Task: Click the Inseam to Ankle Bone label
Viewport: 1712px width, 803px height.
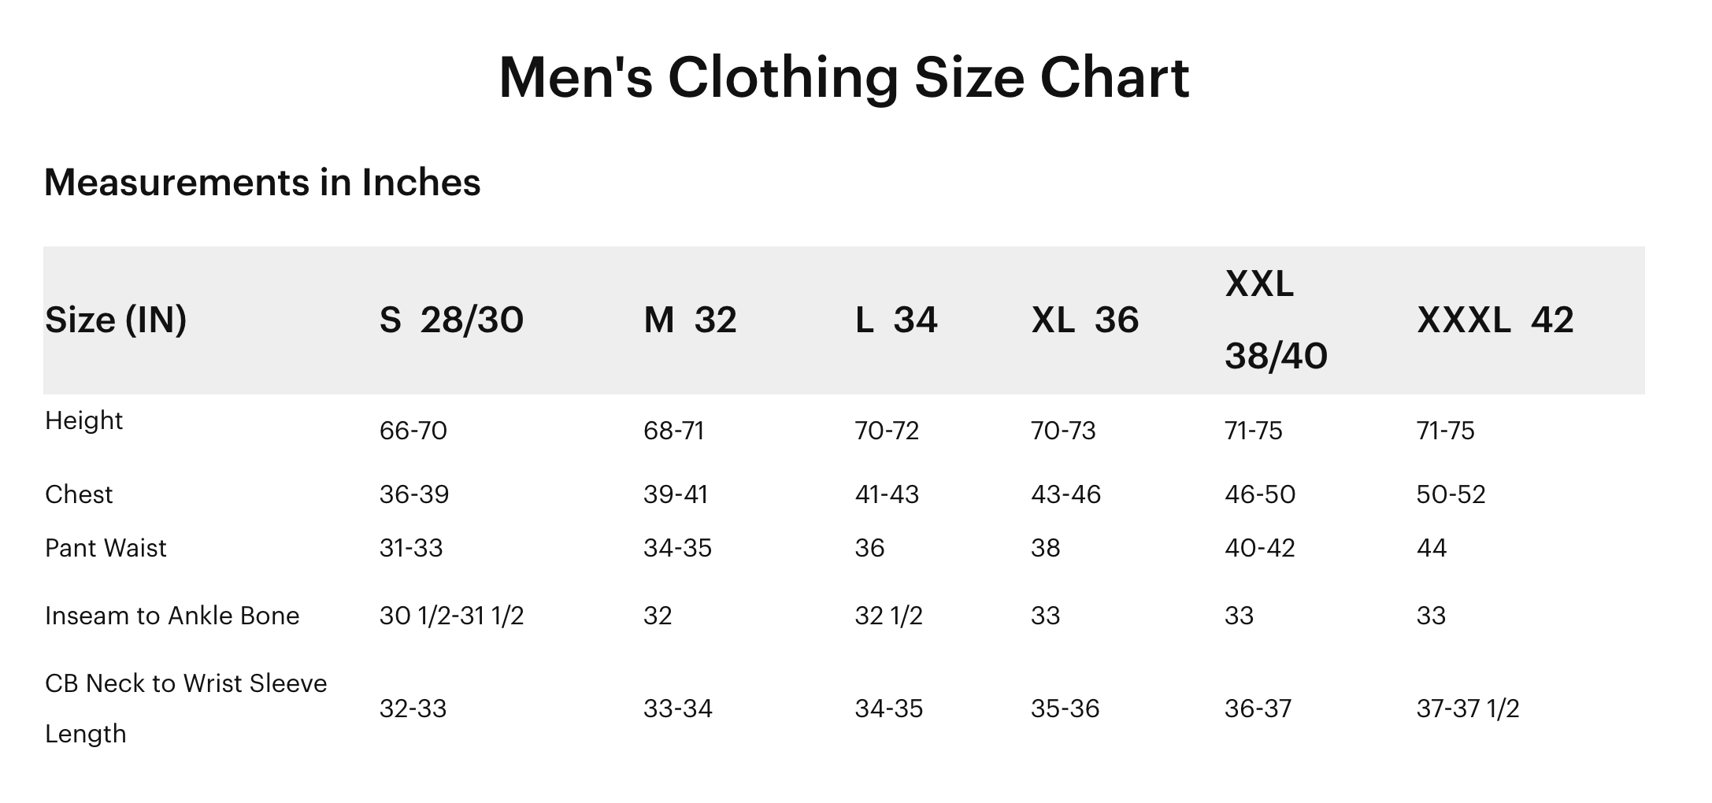Action: [172, 616]
